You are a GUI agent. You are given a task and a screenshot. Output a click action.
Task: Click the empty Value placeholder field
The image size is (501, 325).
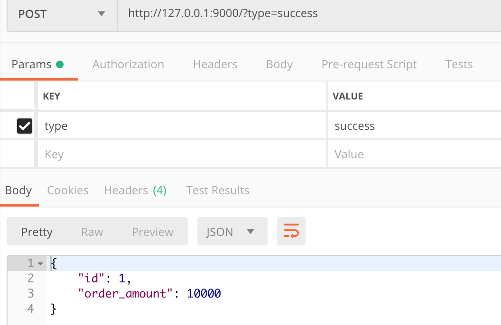pyautogui.click(x=413, y=154)
